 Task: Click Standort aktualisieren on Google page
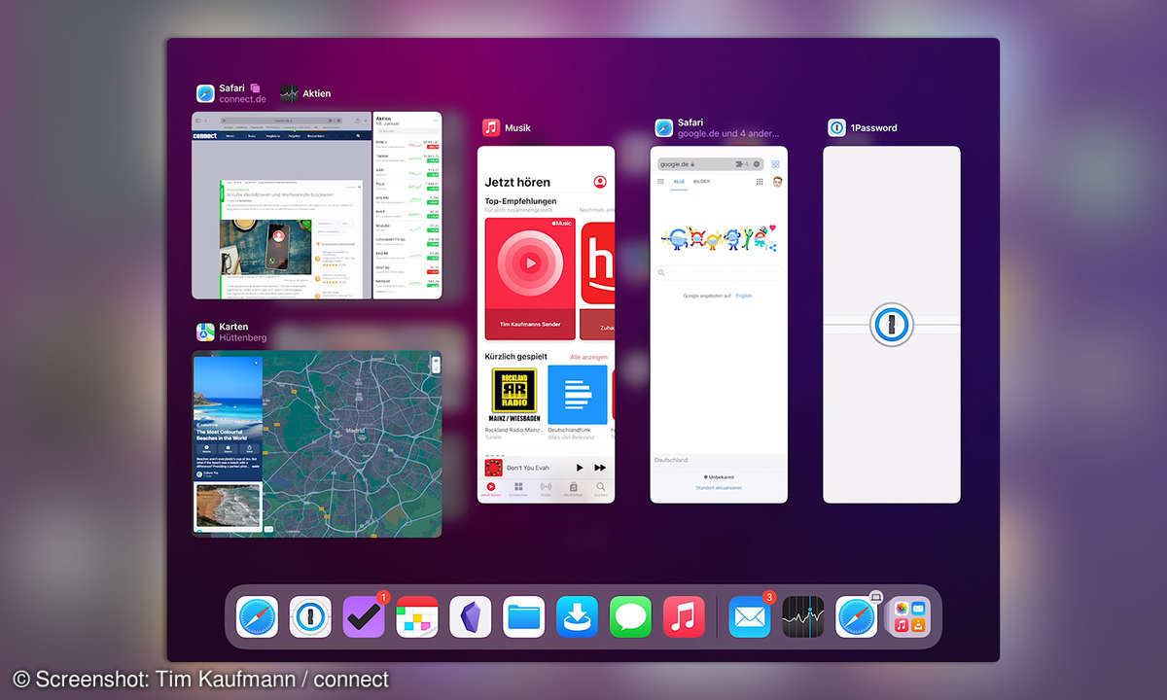coord(719,487)
